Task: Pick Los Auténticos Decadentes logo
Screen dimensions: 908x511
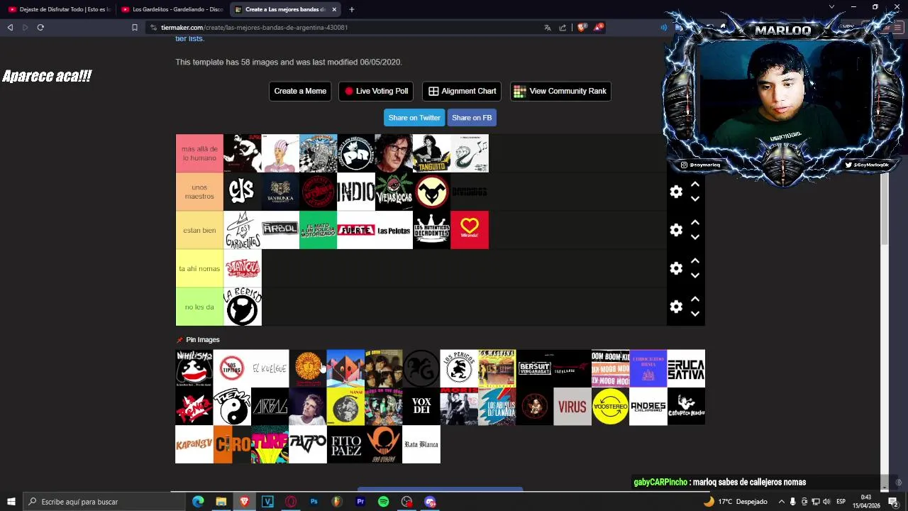Action: (x=431, y=230)
